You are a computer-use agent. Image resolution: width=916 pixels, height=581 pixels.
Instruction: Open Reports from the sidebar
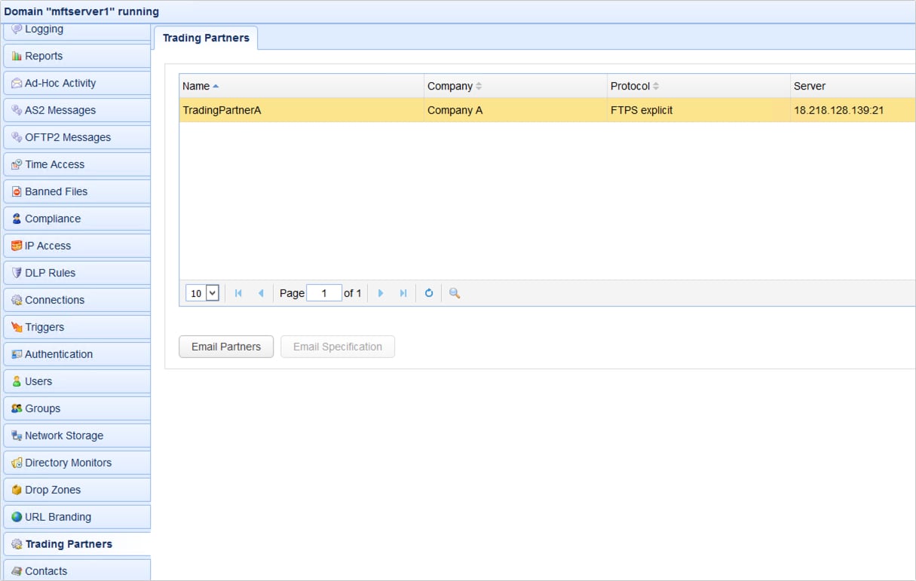(x=44, y=56)
